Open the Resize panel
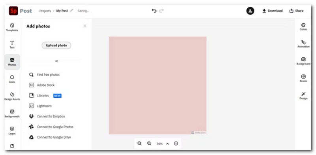 (303, 78)
